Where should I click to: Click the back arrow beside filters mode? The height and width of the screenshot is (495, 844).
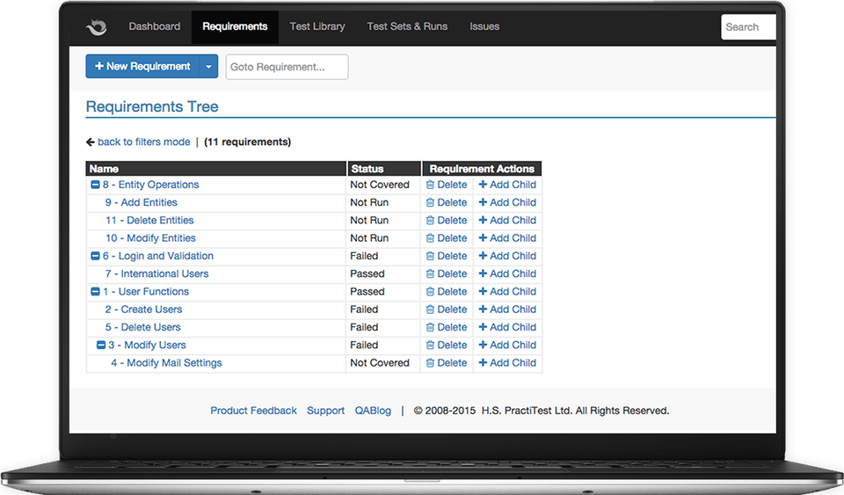coord(91,142)
